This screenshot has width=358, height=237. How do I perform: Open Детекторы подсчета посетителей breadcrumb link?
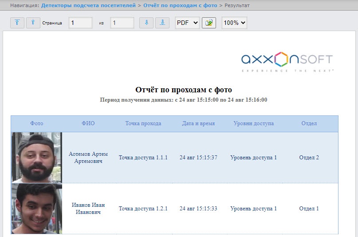tap(88, 5)
